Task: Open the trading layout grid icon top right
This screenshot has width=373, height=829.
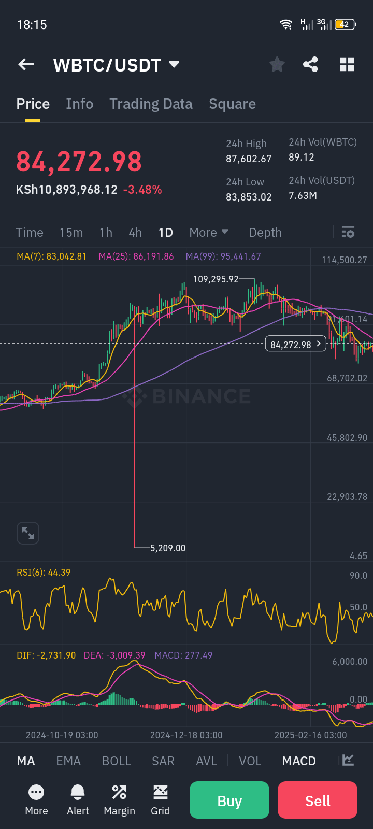Action: (347, 64)
